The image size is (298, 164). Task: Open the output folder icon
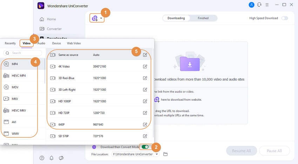(x=165, y=154)
